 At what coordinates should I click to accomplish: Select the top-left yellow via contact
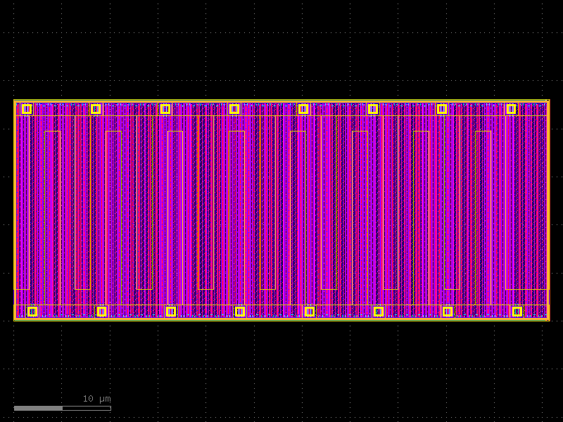point(27,109)
